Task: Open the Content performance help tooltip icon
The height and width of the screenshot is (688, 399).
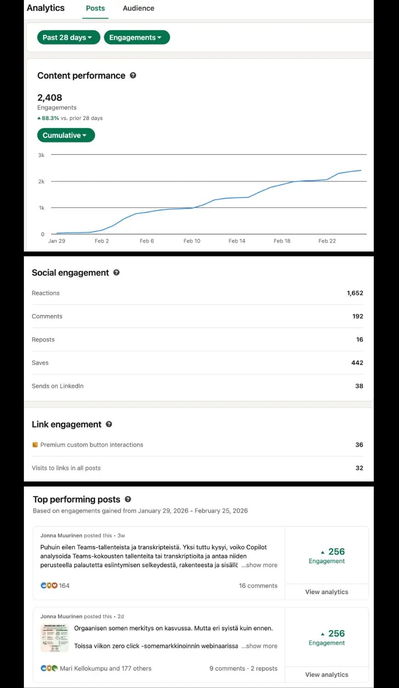Action: pyautogui.click(x=133, y=75)
